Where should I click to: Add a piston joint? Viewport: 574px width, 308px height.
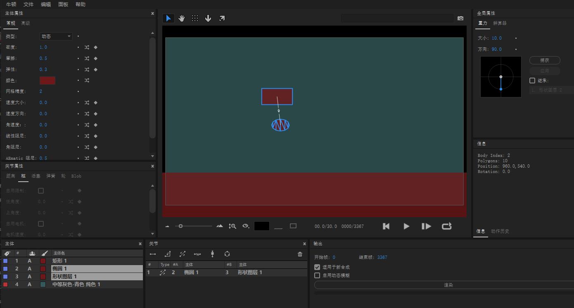pos(183,254)
